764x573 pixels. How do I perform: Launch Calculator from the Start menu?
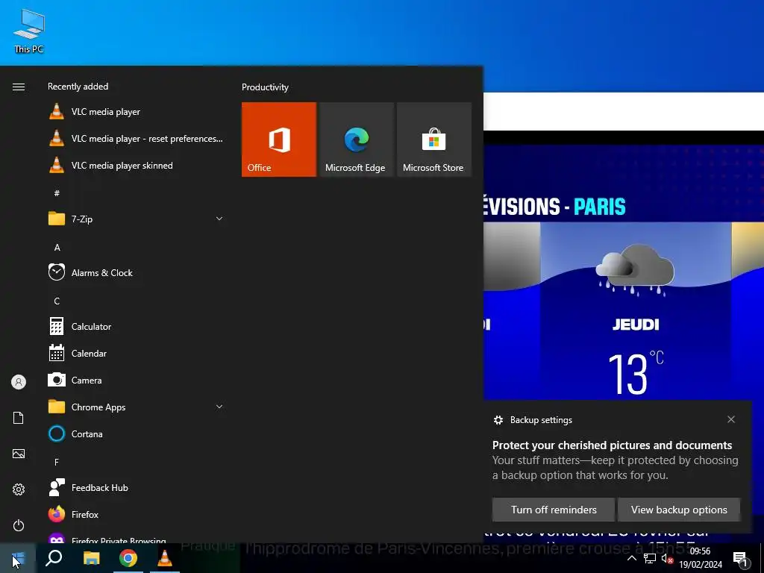click(x=136, y=327)
